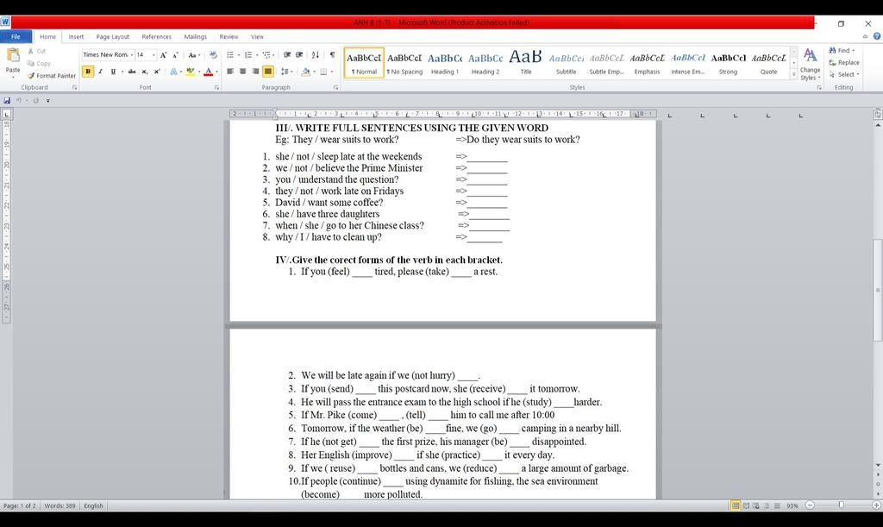Screen dimensions: 883x527
Task: Click the Bullets list icon
Action: click(x=229, y=55)
